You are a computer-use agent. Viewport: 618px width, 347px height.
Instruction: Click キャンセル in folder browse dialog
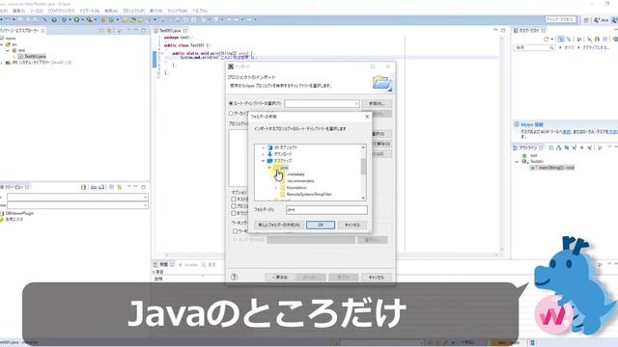point(352,225)
